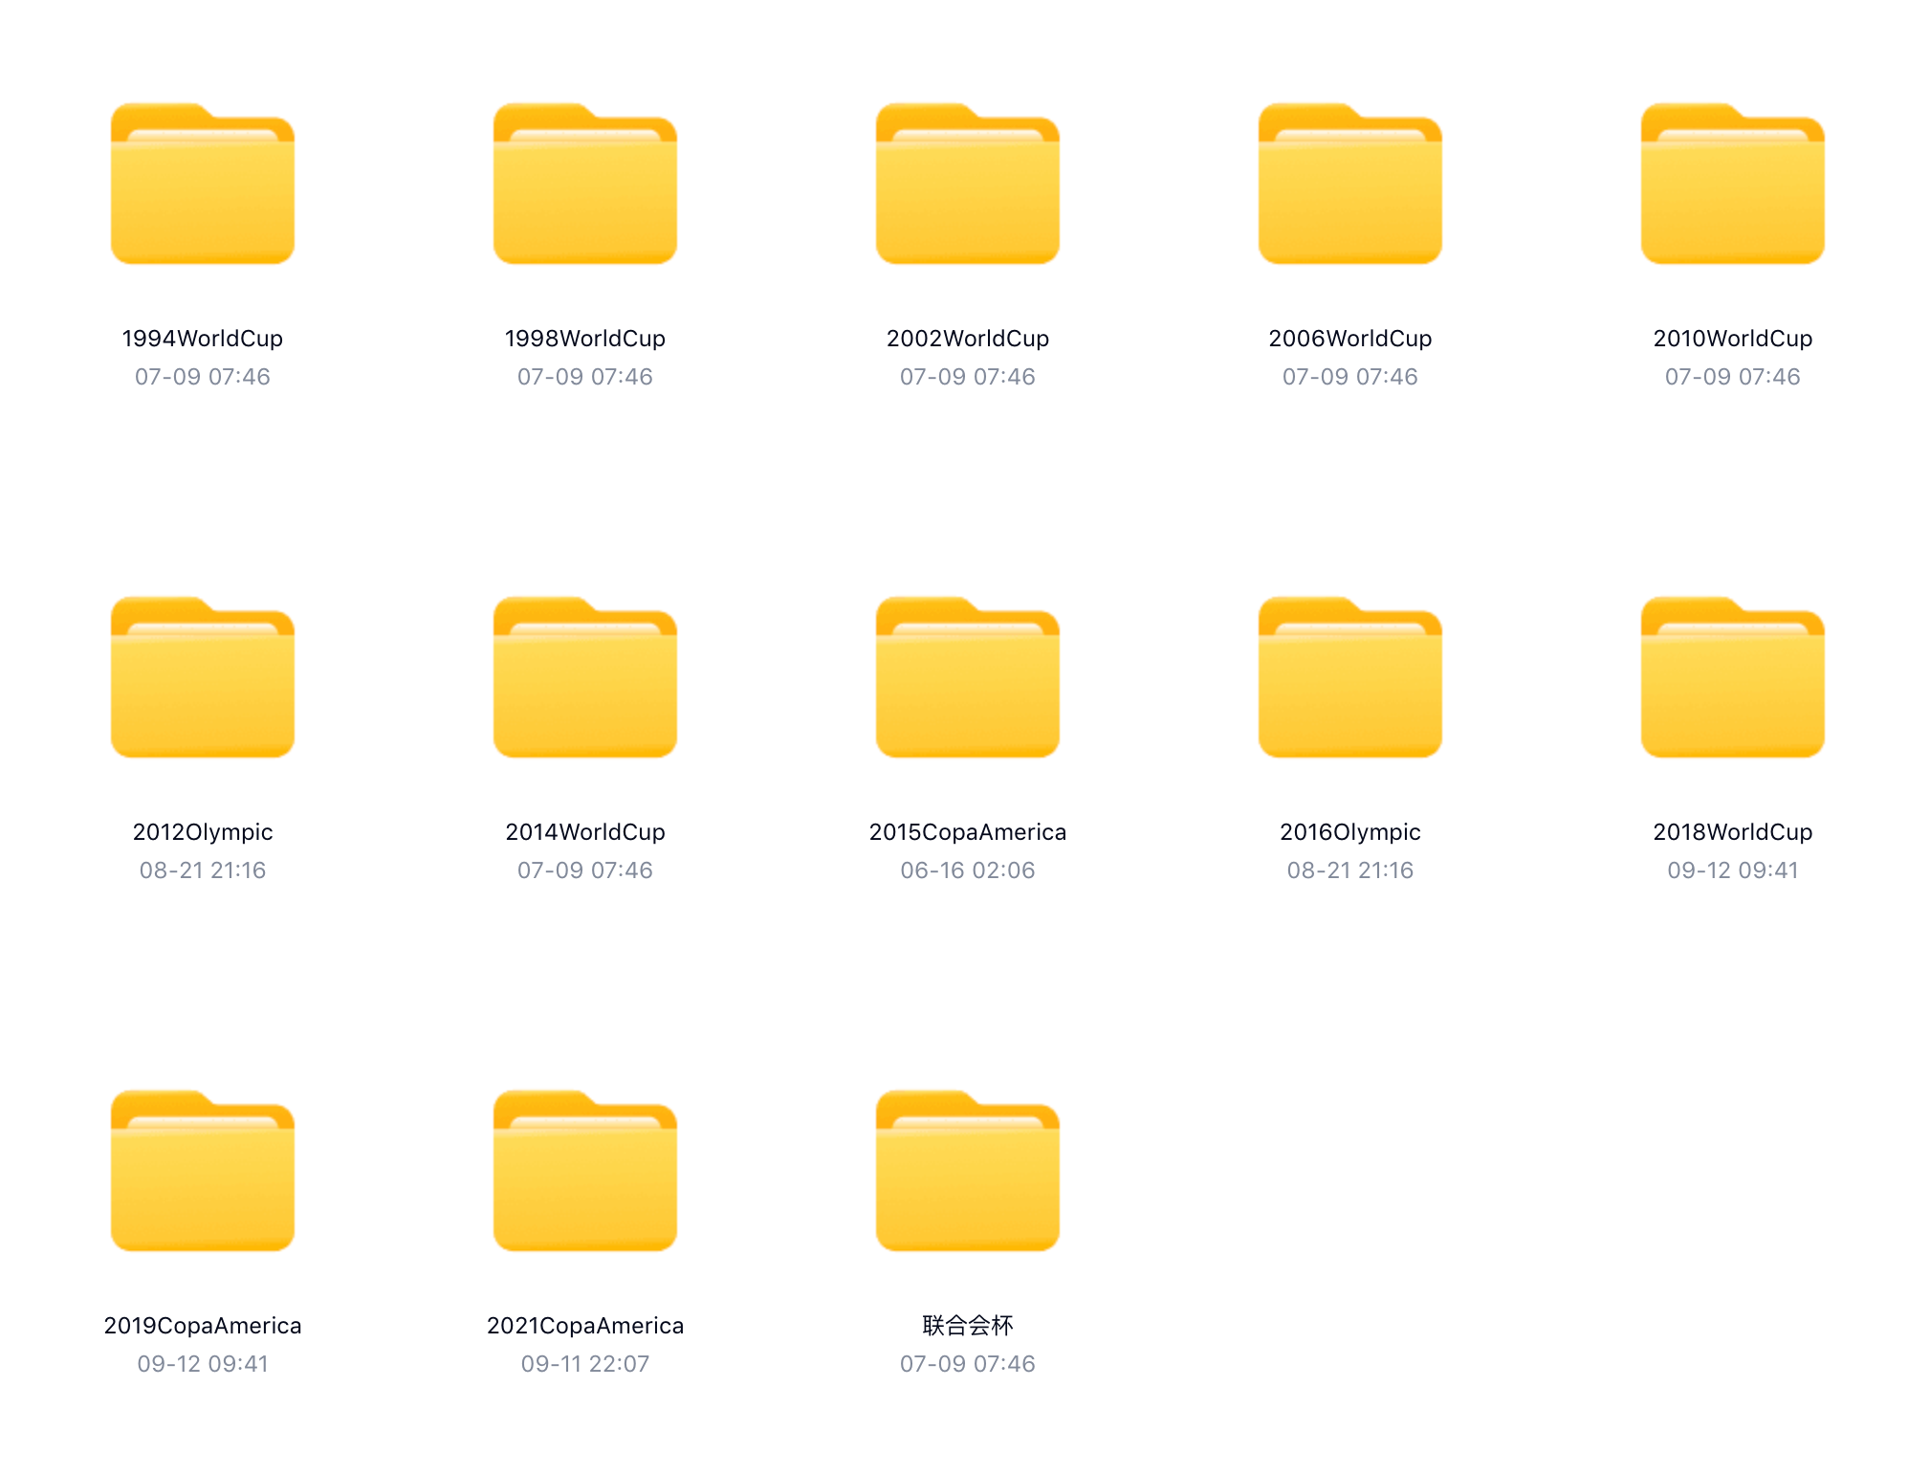Click the 2019CopaAmerica name label
The image size is (1930, 1475).
coord(203,1326)
